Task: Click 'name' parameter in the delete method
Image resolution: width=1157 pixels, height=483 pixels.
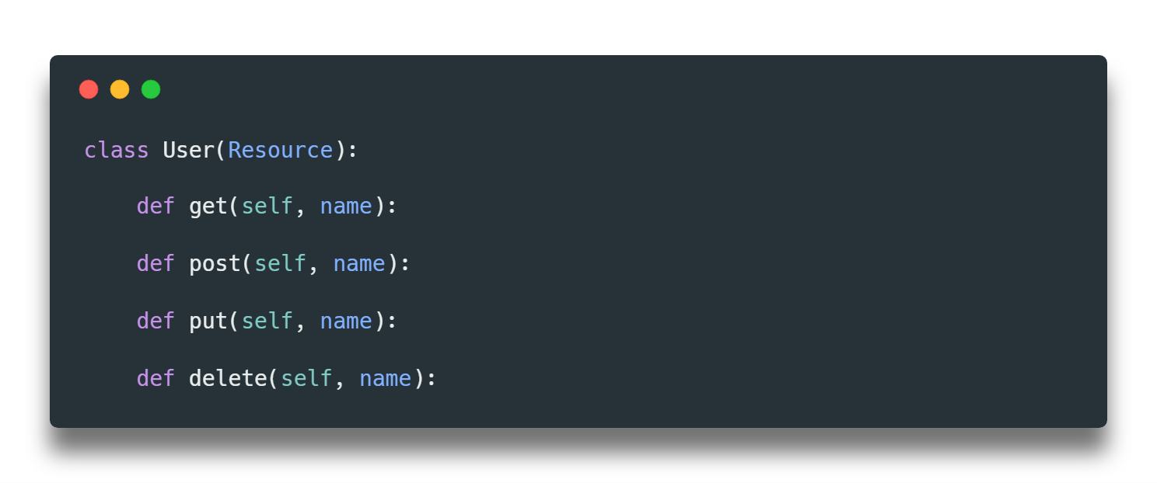Action: click(385, 378)
